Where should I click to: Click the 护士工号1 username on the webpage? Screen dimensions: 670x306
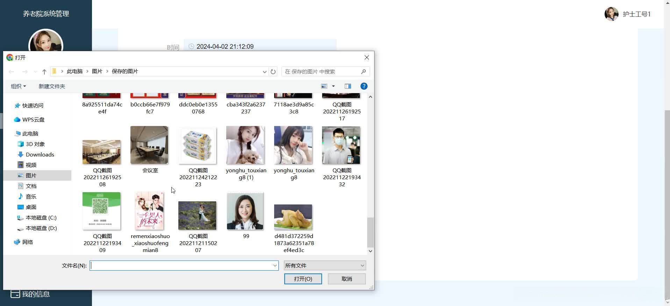(636, 14)
